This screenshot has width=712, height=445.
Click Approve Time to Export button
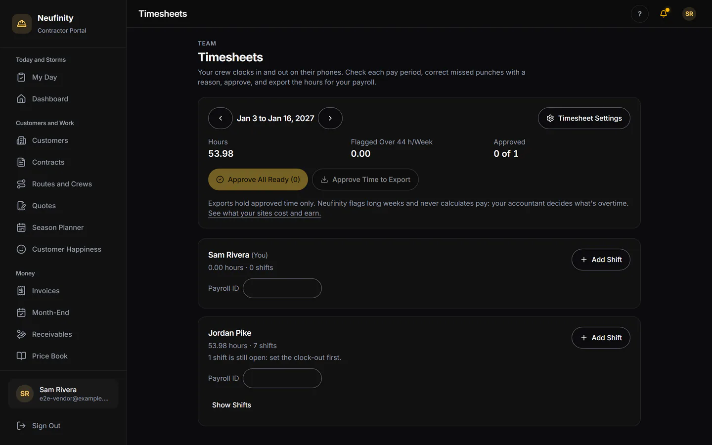365,179
